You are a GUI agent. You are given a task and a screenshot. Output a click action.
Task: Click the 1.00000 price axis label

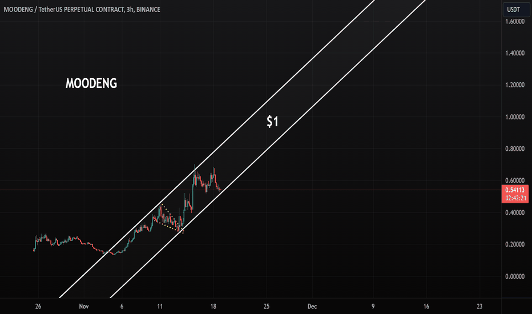pos(515,117)
